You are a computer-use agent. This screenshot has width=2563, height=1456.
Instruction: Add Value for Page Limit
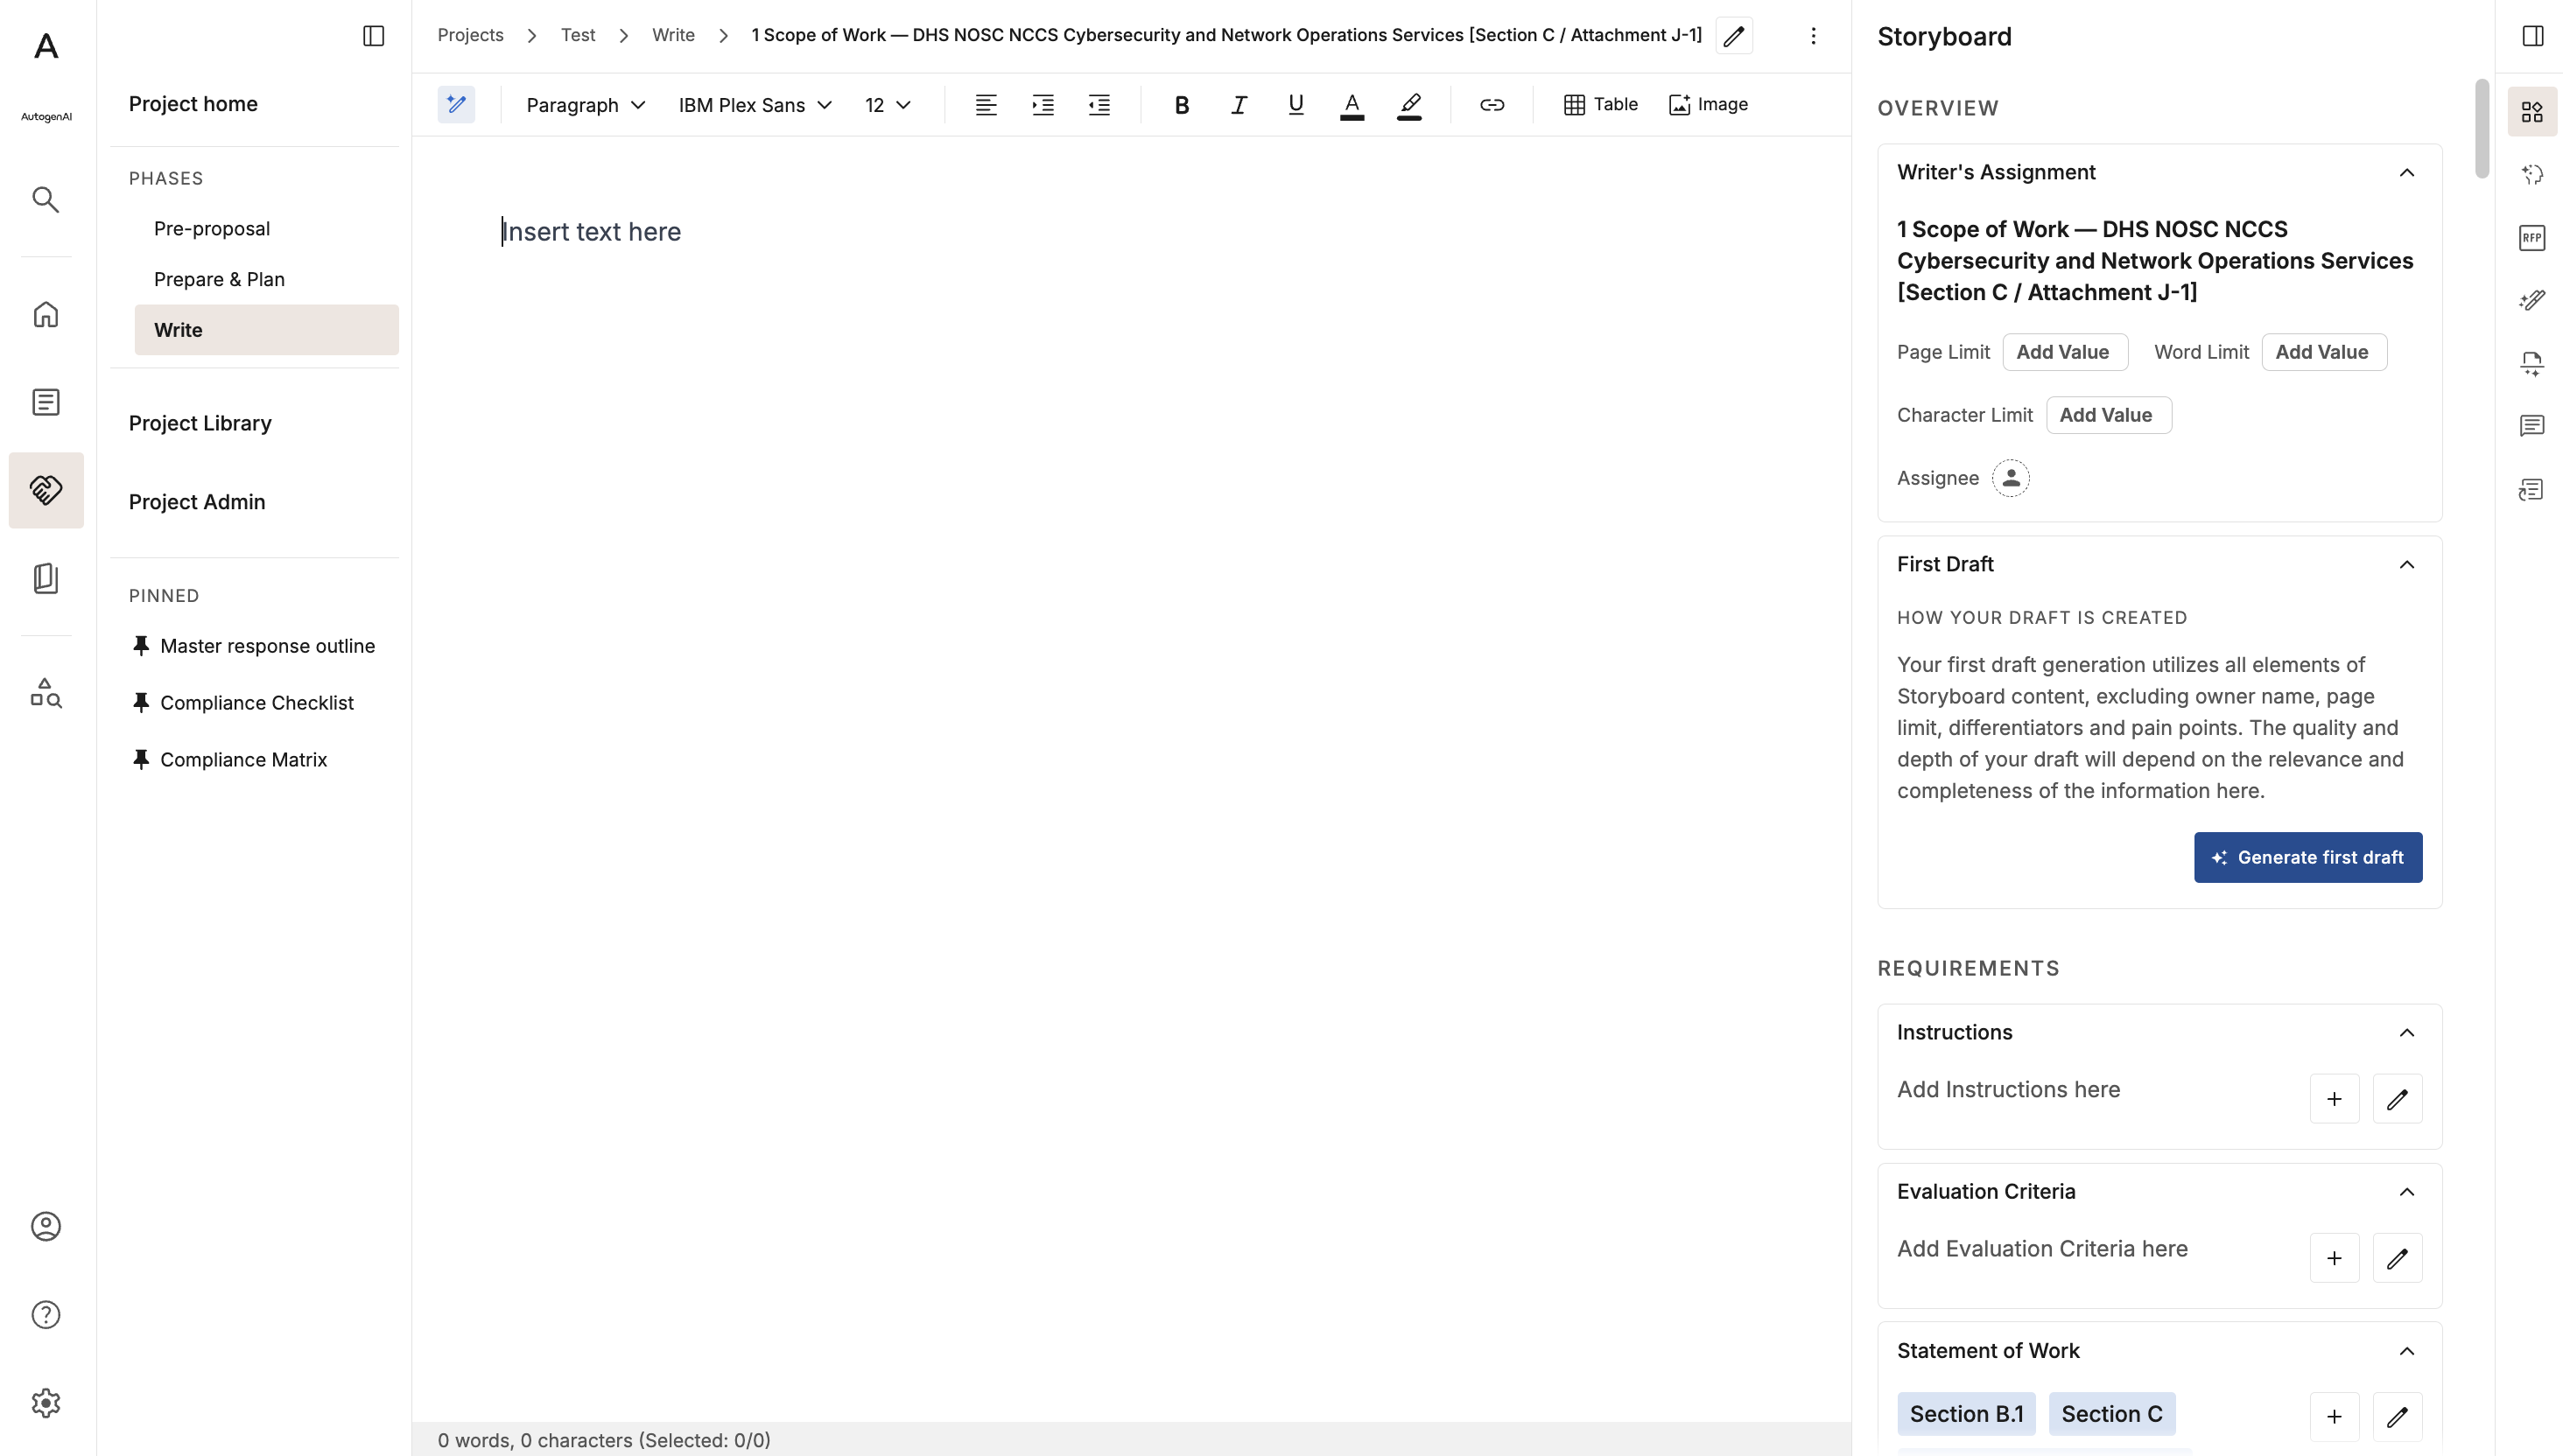click(2063, 352)
